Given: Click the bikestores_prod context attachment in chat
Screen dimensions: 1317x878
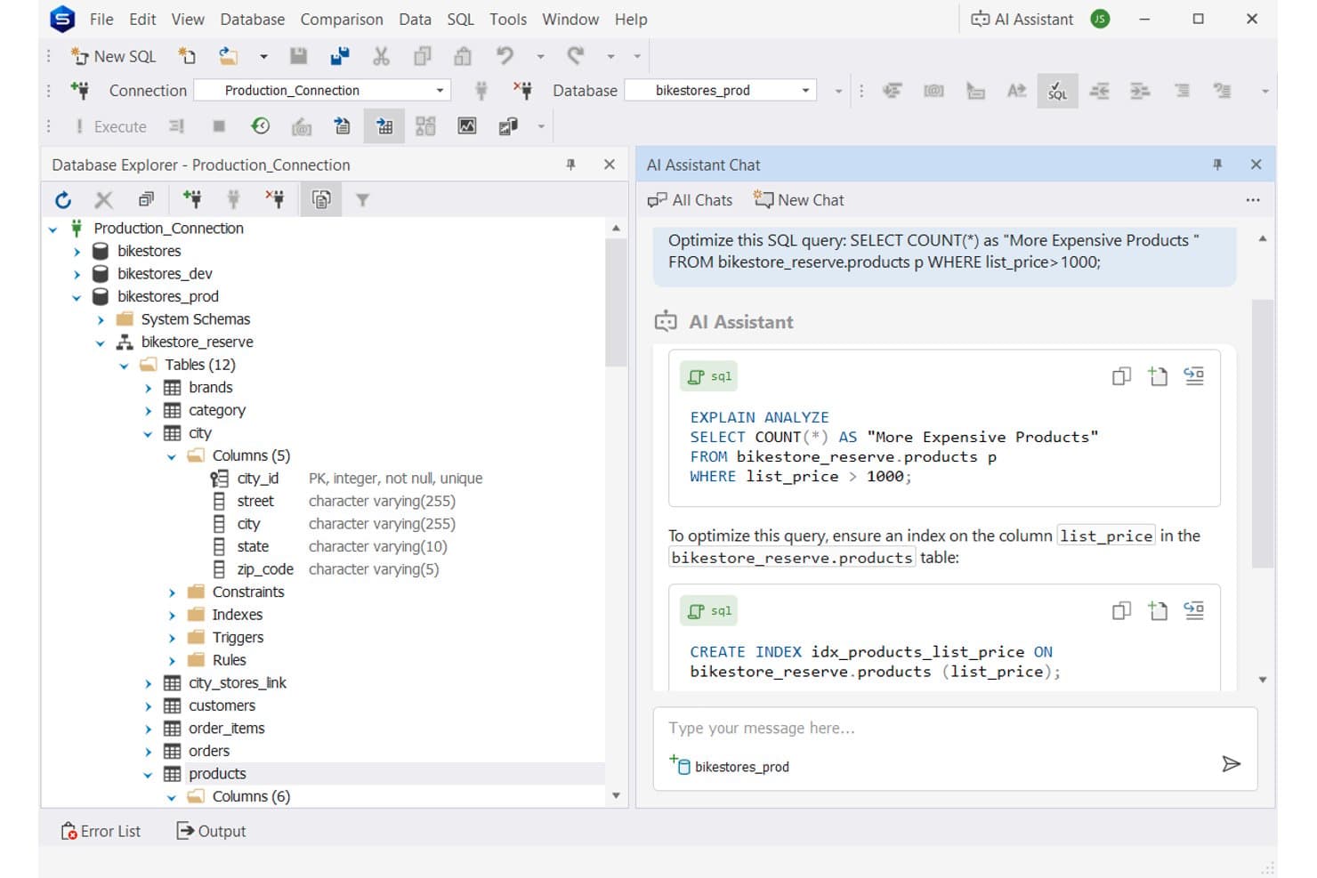Looking at the screenshot, I should point(730,766).
